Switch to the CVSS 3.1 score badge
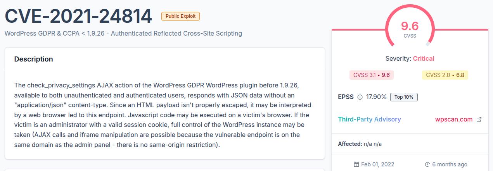 (371, 75)
